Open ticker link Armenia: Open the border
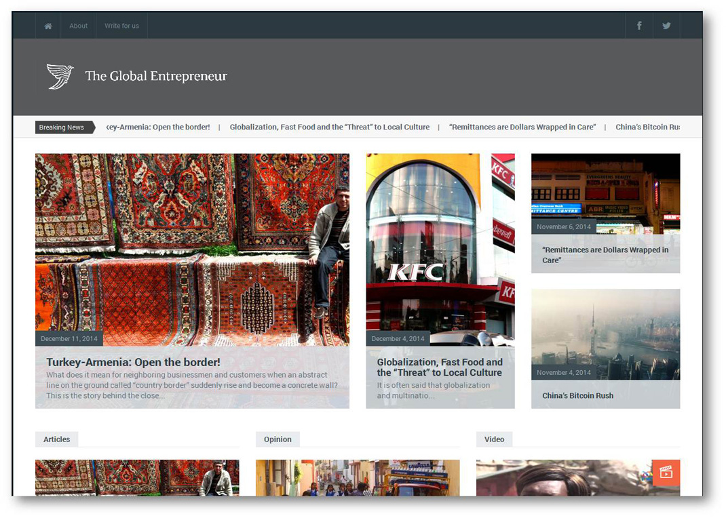Image resolution: width=726 pixels, height=518 pixels. click(x=158, y=127)
